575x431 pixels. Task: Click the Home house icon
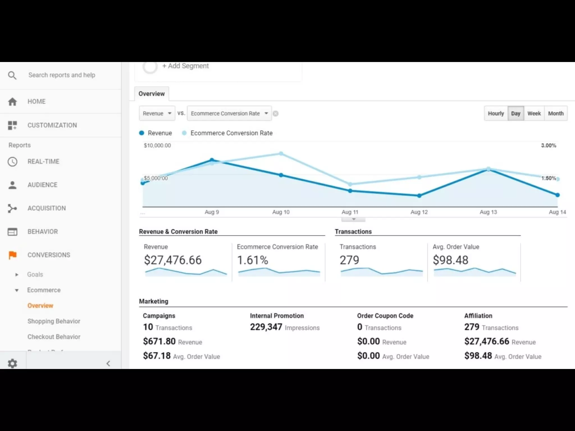(12, 102)
